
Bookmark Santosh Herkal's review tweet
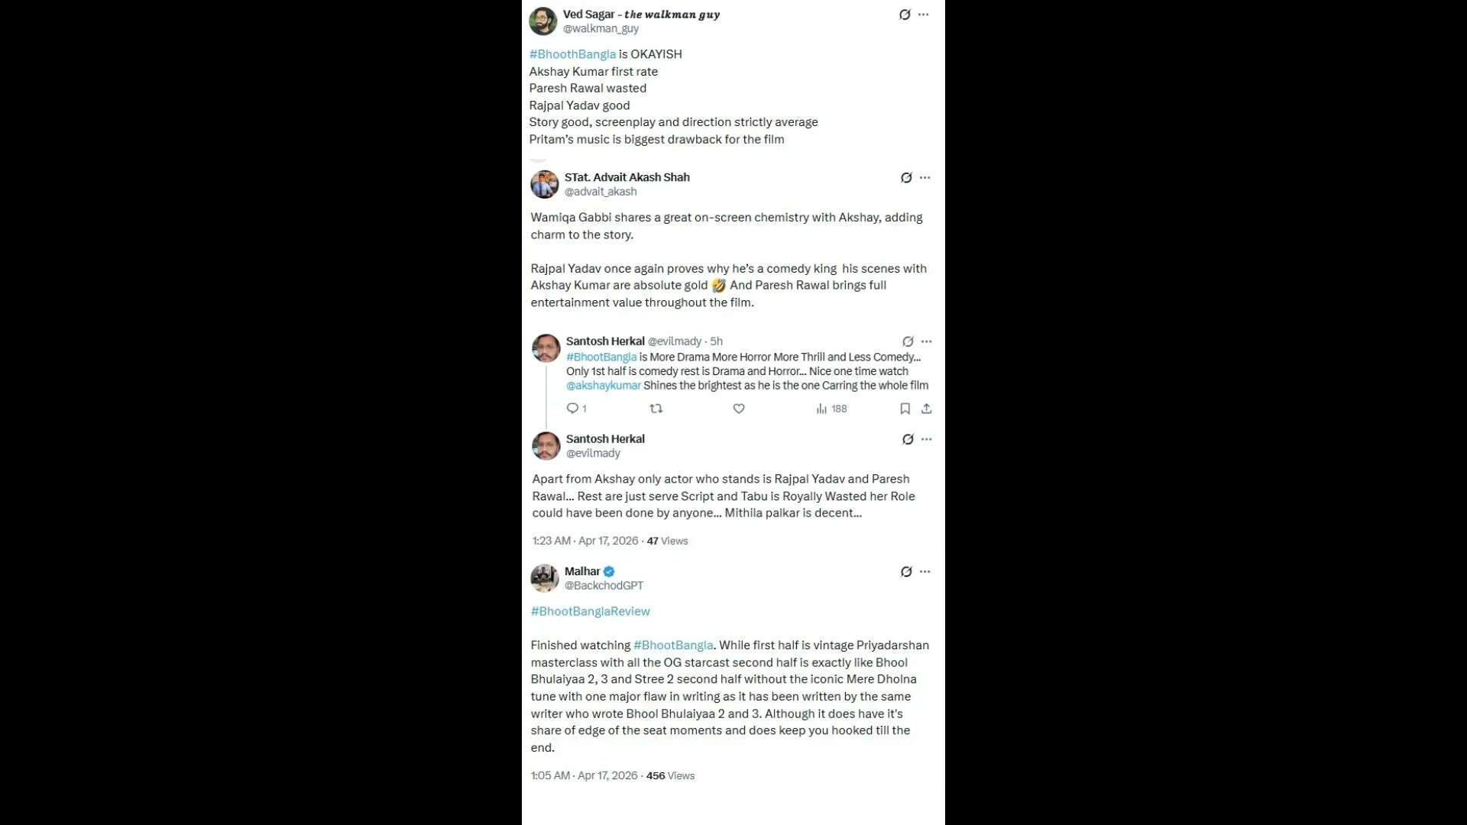click(905, 409)
